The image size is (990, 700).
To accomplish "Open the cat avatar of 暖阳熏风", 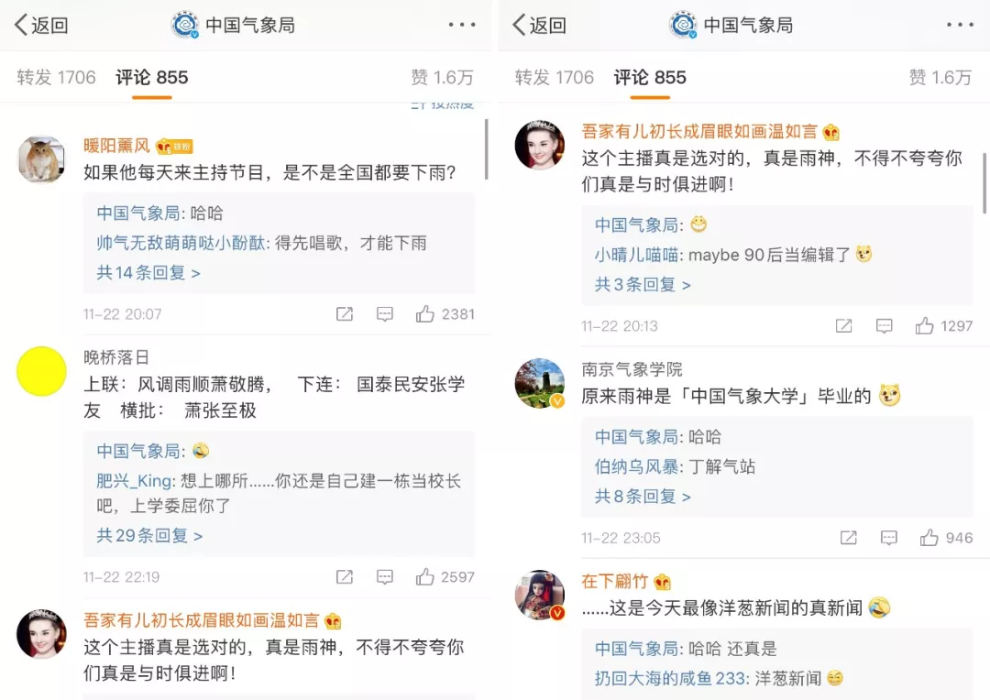I will (x=41, y=159).
